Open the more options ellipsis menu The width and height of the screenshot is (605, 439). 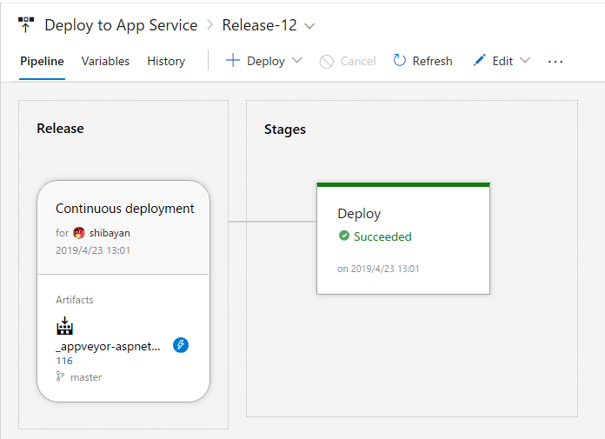[x=555, y=61]
